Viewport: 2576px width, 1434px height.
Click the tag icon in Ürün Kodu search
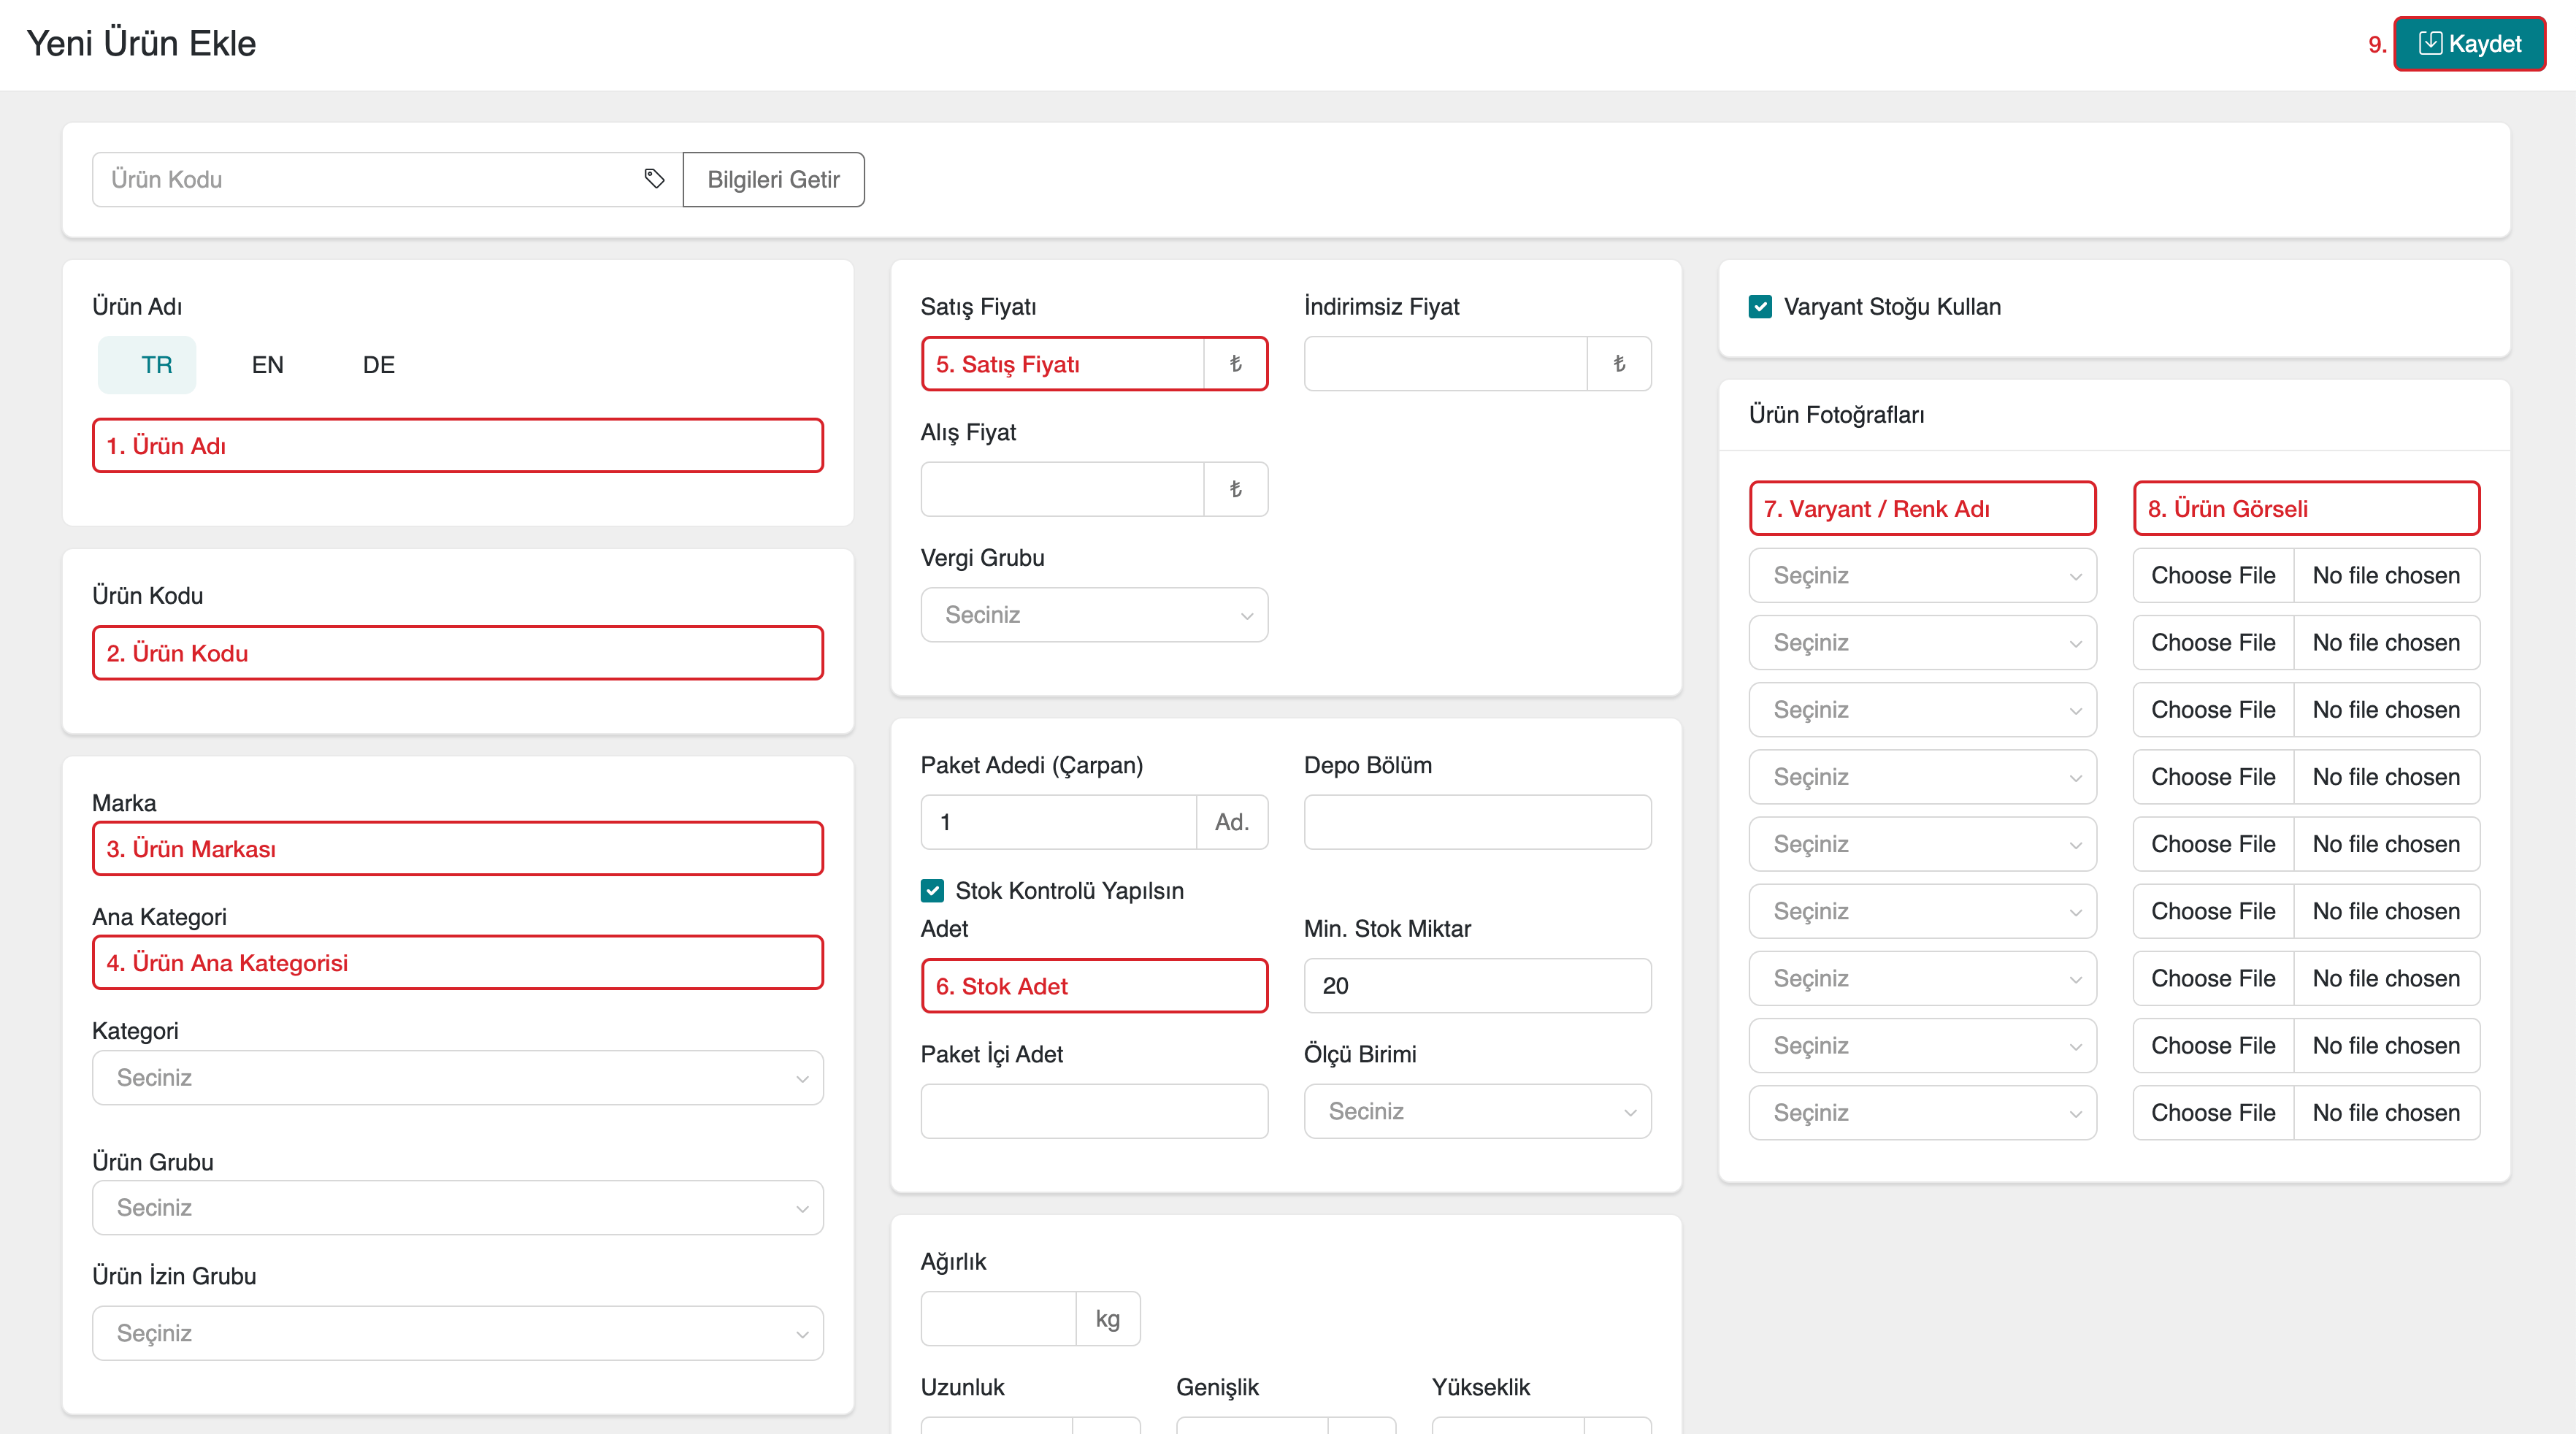click(x=654, y=179)
